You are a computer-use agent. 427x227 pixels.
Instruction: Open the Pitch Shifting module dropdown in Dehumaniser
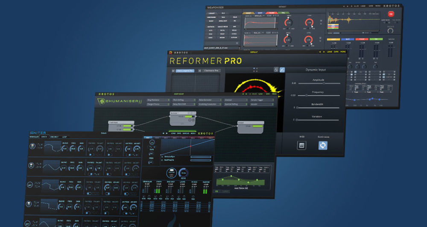(184, 100)
